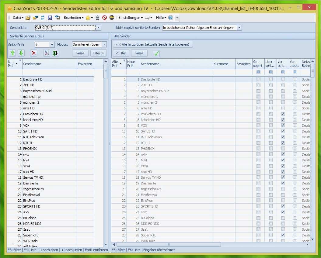Toggle the Verschlüsselt checkbox for ProSieben HD
This screenshot has height=258, width=321.
282,114
